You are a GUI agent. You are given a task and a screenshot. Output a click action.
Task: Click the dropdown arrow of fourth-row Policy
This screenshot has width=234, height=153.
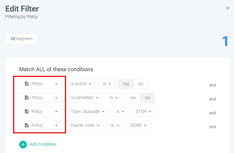tap(56, 126)
